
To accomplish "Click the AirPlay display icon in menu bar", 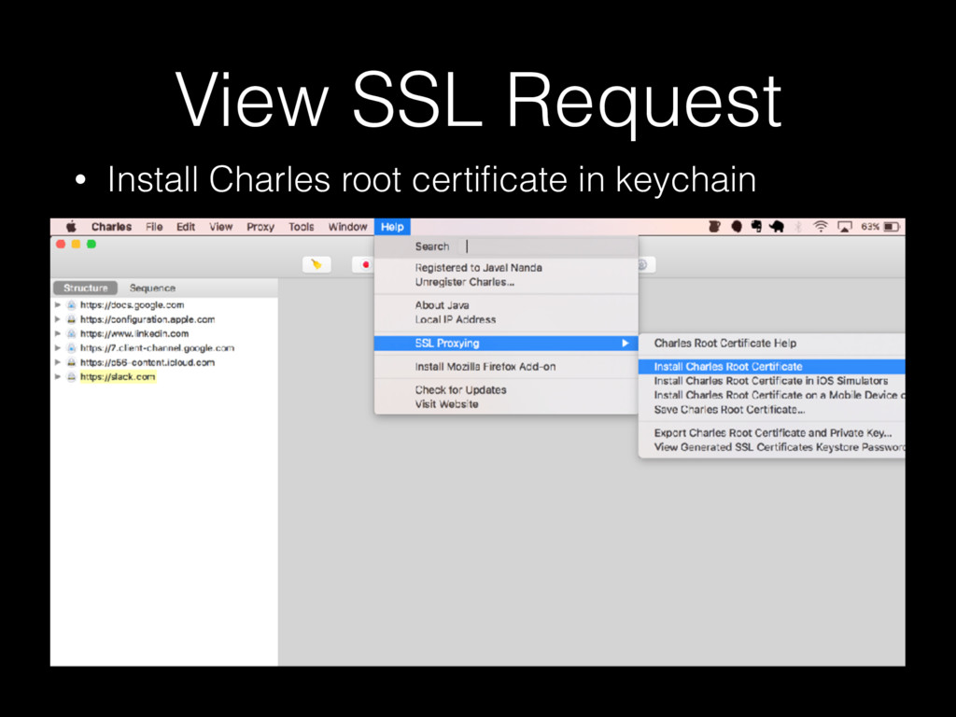I will click(x=844, y=227).
